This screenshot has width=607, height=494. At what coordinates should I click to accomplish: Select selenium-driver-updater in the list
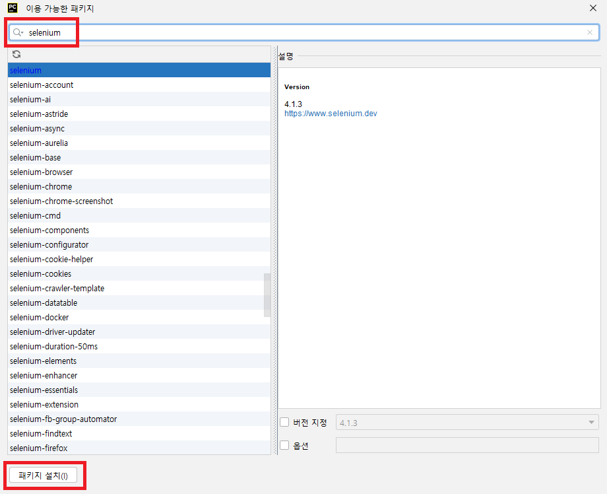(x=139, y=332)
